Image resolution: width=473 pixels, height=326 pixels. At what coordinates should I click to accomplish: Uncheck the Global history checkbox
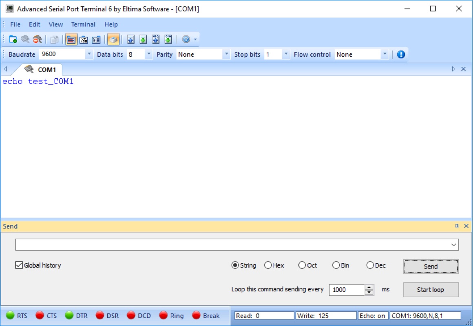coord(19,265)
